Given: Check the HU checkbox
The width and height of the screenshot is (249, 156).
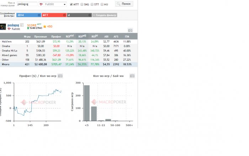Looking at the screenshot, I should (102, 4).
